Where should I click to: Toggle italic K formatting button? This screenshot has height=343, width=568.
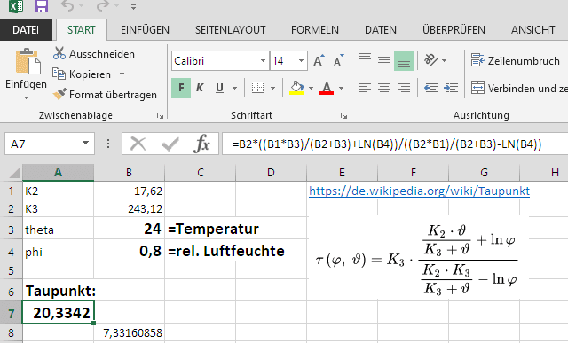[200, 88]
